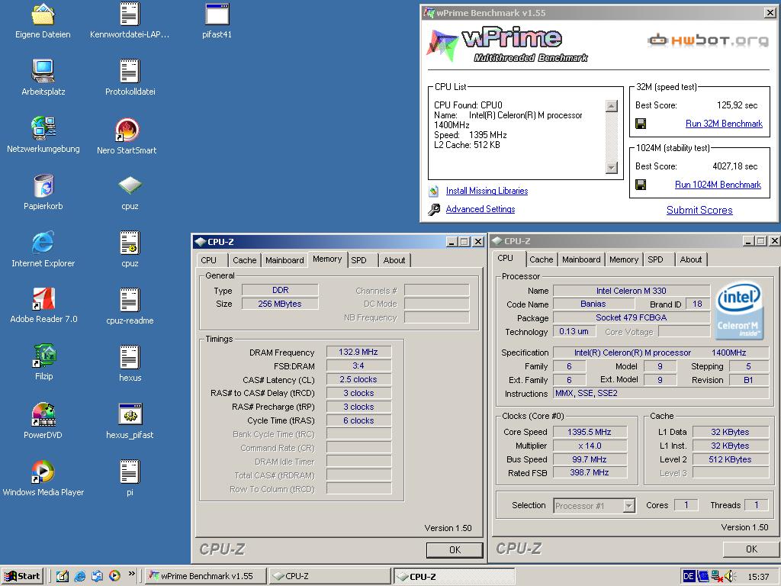This screenshot has height=586, width=781.
Task: Click the HWBOT.org logo in wPrime
Action: click(709, 40)
